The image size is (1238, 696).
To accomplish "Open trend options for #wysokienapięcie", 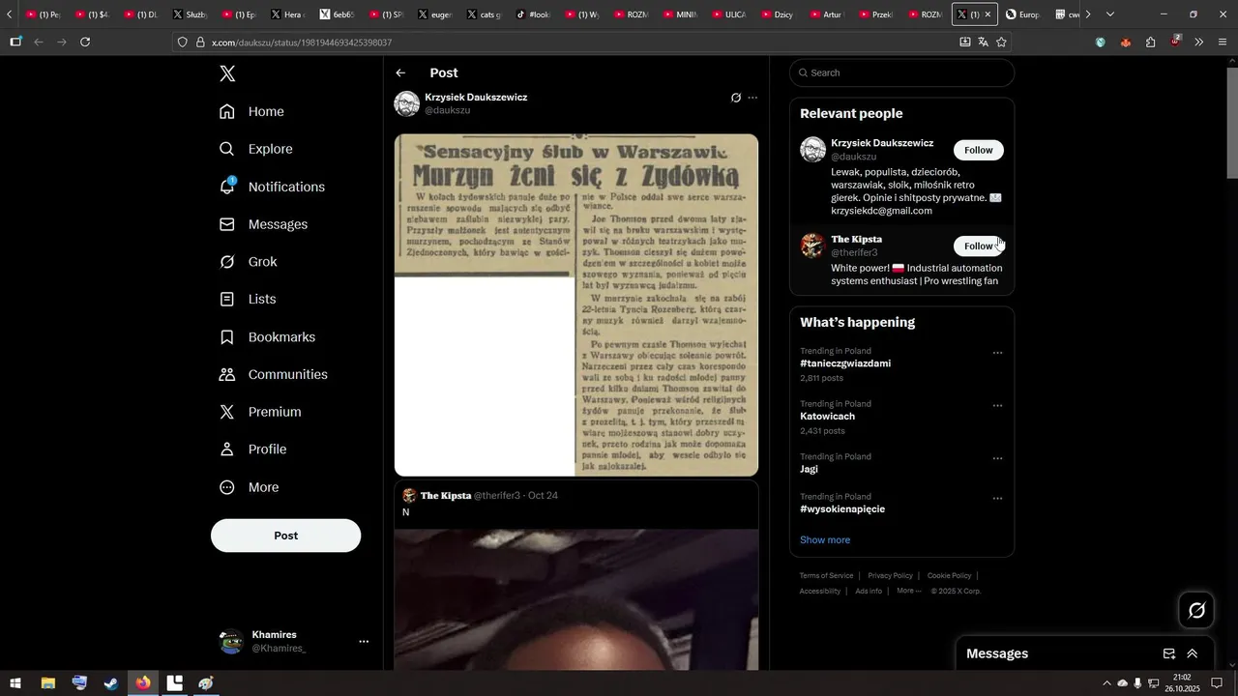I will coord(997,499).
